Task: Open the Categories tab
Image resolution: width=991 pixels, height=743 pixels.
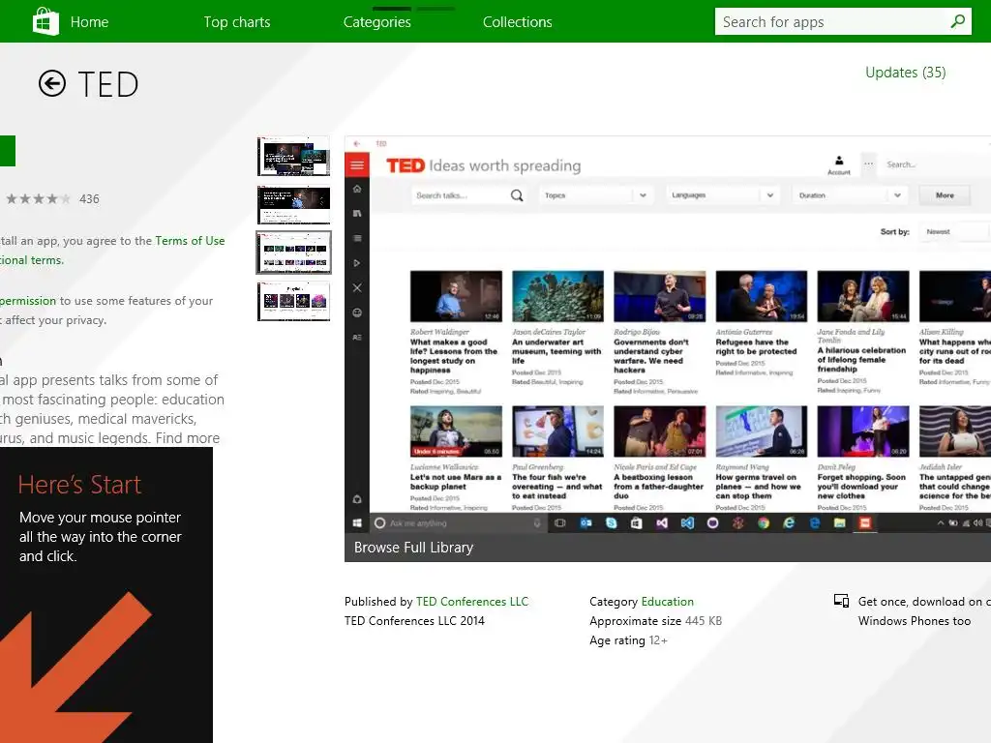Action: 377,21
